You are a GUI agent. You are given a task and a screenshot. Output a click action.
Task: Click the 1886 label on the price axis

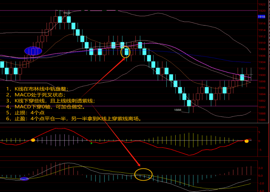point(262,120)
